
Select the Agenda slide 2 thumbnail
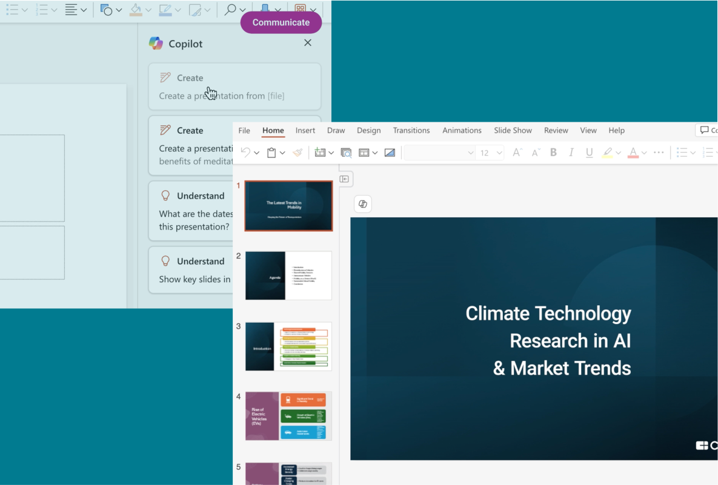point(288,275)
